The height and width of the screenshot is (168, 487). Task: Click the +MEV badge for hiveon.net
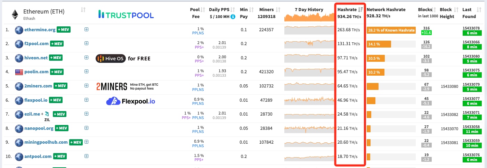(56, 58)
